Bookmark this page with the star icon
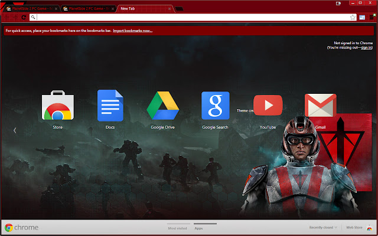Viewport: 378px width, 236px height. tap(353, 17)
